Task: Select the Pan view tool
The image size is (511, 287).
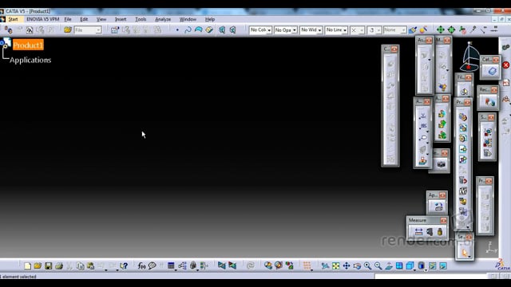Action: 346,265
